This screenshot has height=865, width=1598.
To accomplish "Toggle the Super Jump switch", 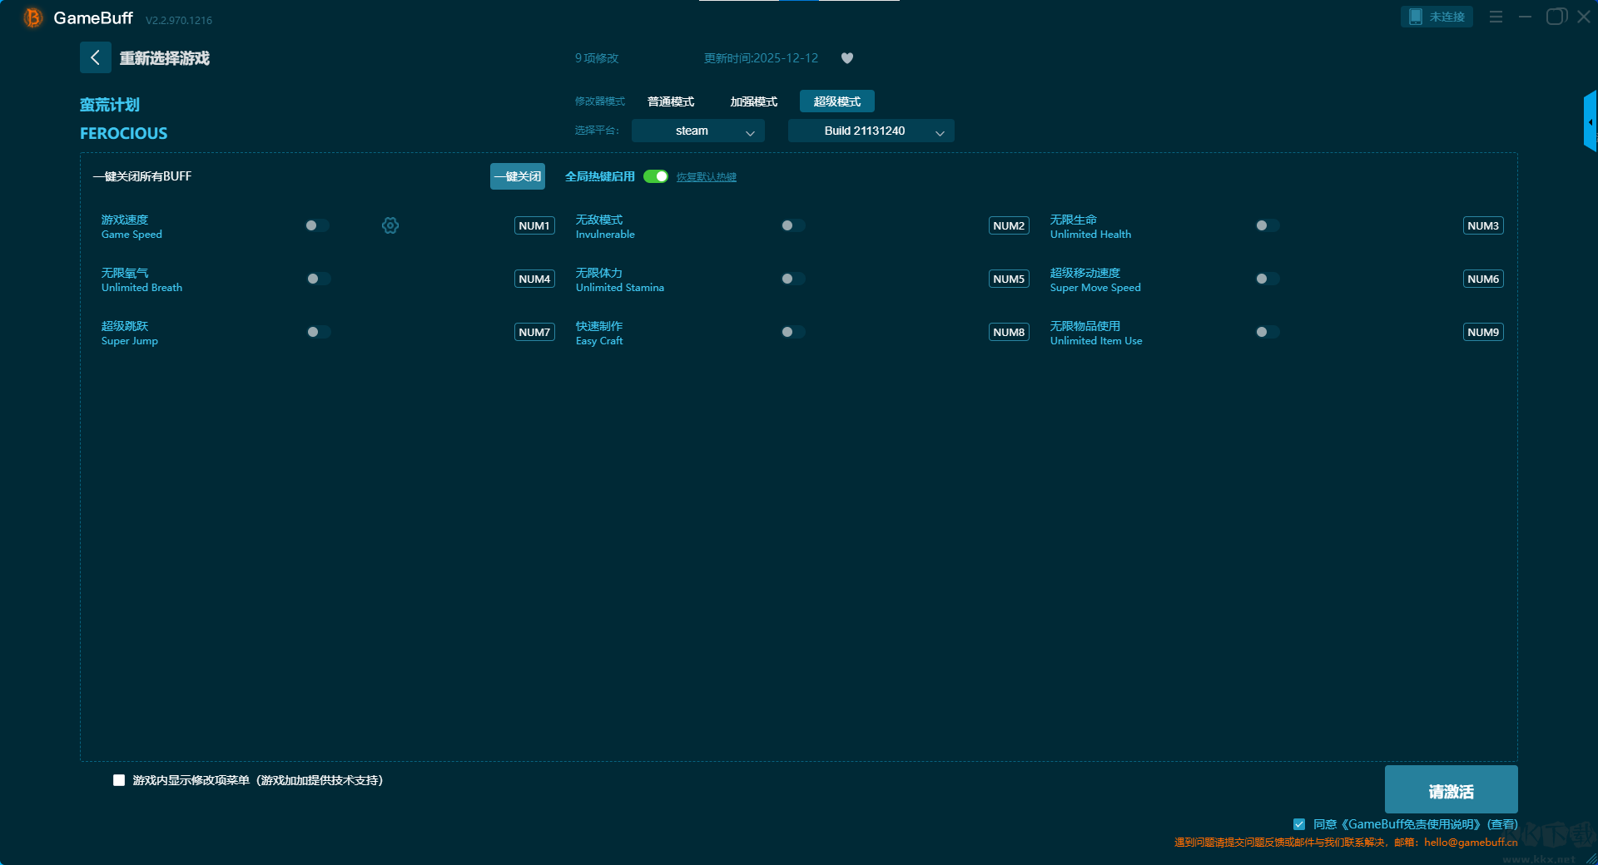I will [x=318, y=332].
